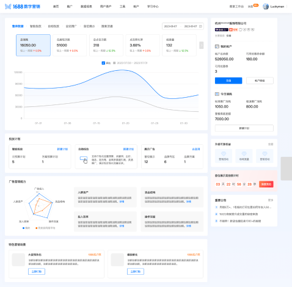Screen dimensions: 292x287
Task: Open the vertical dots menu beside Luckyman
Action: [287, 7]
